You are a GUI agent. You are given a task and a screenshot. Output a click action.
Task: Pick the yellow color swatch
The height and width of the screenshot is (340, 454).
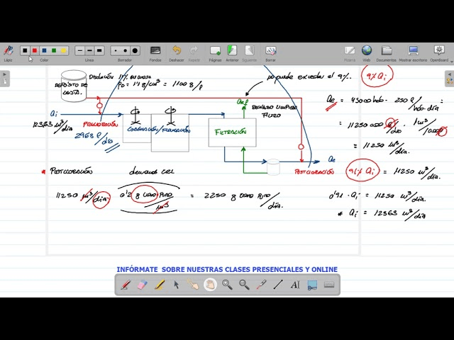64,50
